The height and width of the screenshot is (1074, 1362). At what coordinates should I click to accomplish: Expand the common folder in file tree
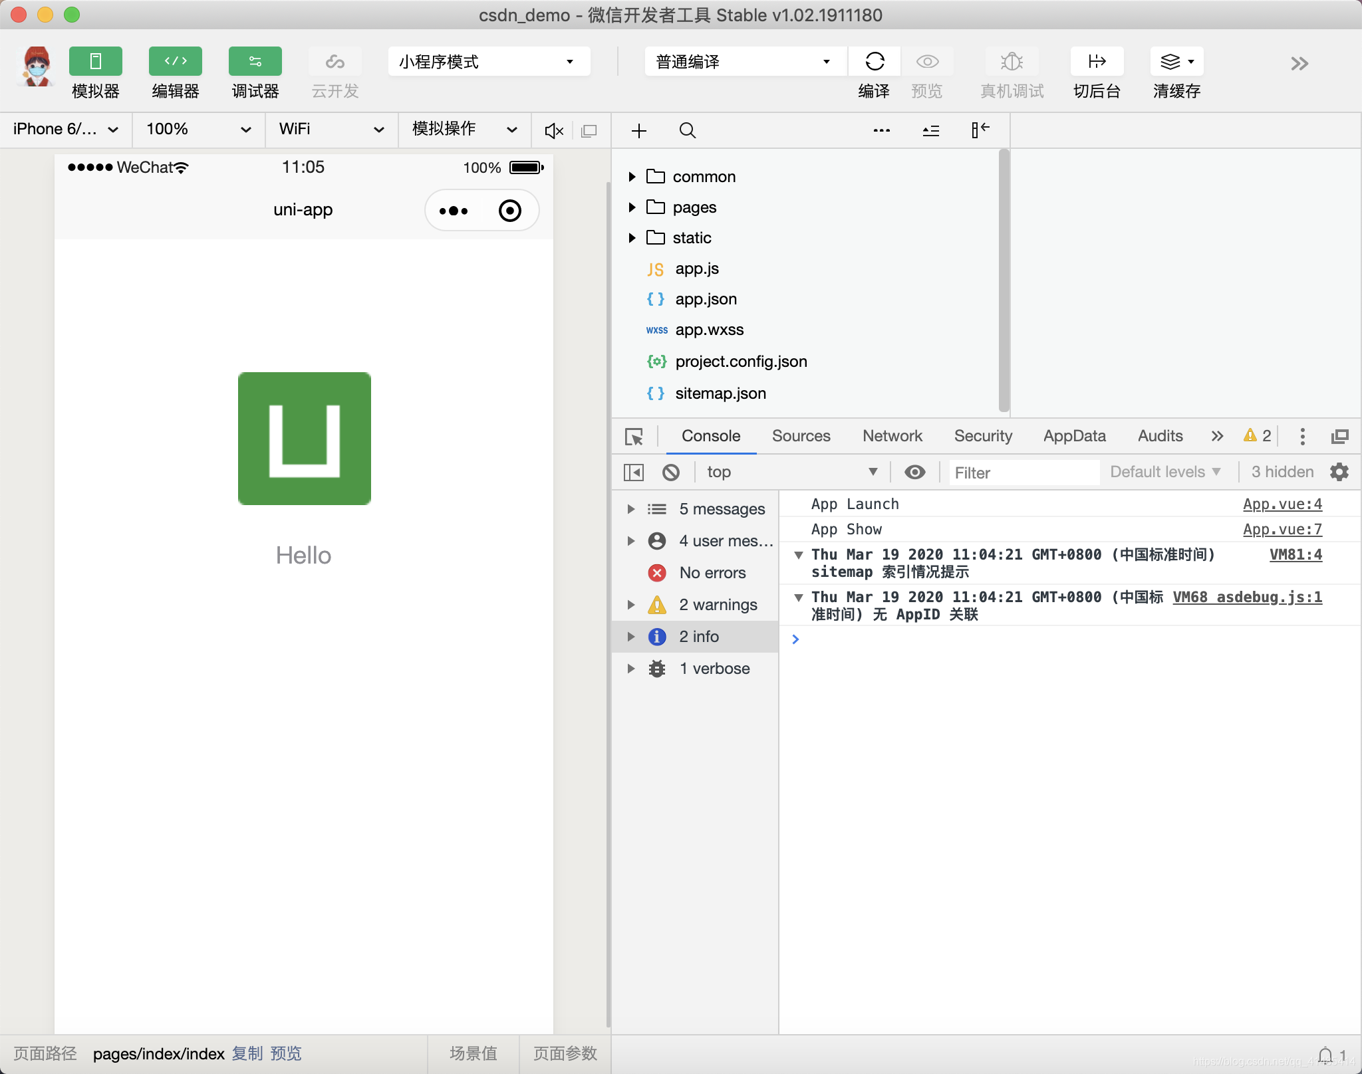(x=632, y=175)
